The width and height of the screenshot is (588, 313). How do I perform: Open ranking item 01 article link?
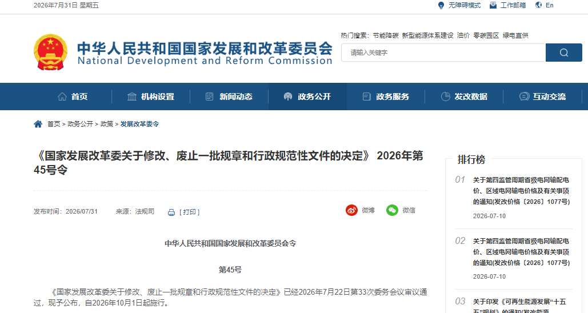click(521, 191)
